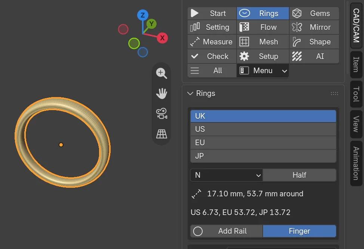
Task: Open the Setup gear section
Action: click(263, 56)
